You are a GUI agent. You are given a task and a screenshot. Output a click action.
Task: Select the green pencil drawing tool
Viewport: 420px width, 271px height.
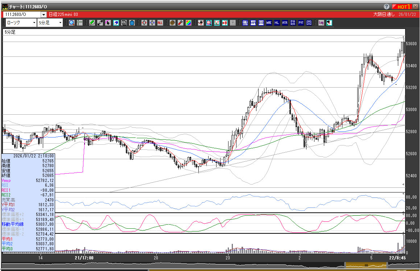coord(92,23)
